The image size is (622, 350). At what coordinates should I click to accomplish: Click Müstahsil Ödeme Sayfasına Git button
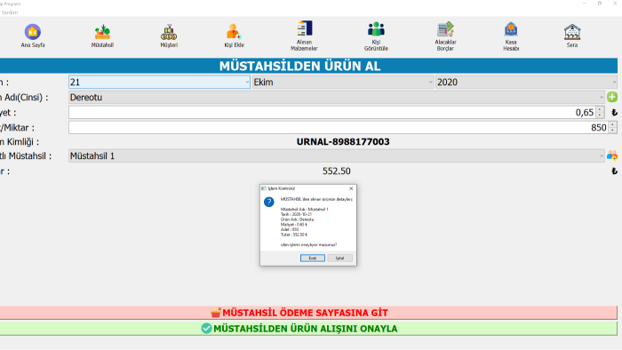(308, 313)
